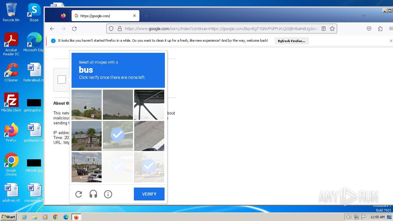Minimize the Firefox window
This screenshot has height=221, width=393.
pyautogui.click(x=385, y=10)
